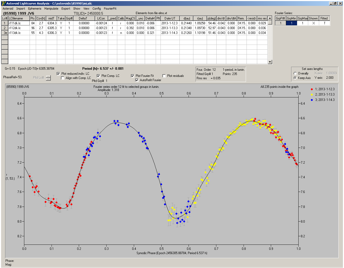Image resolution: width=344 pixels, height=268 pixels.
Task: Select row header 3e in lightcurve table
Action: [x=5, y=33]
